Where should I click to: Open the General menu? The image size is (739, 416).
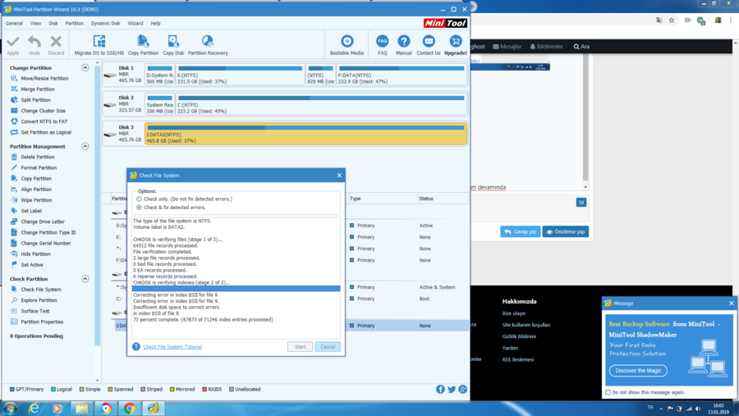click(x=14, y=23)
